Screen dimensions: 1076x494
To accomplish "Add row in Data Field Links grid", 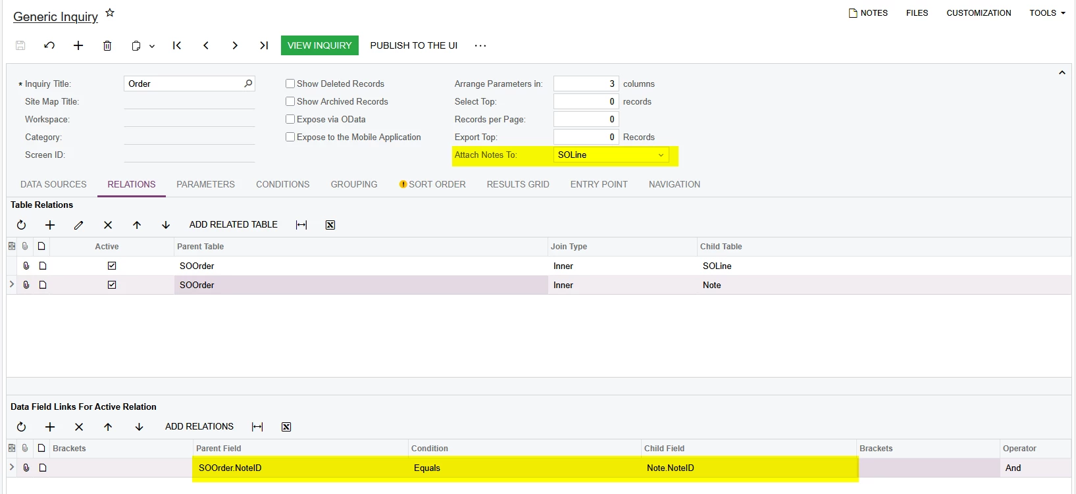I will [50, 427].
